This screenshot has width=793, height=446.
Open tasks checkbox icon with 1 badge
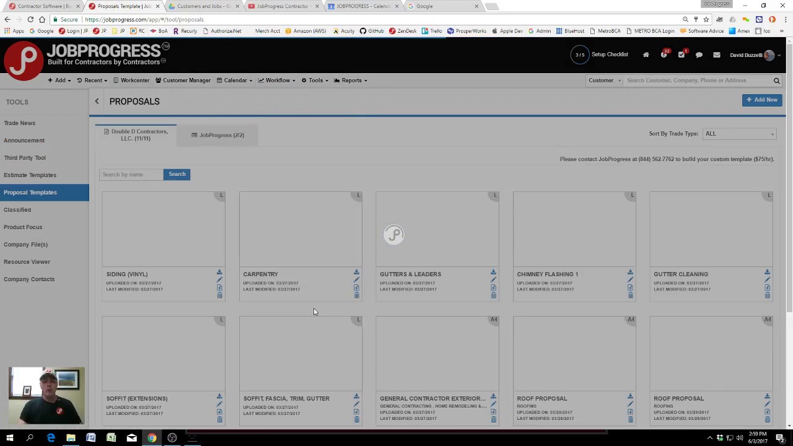(x=681, y=55)
